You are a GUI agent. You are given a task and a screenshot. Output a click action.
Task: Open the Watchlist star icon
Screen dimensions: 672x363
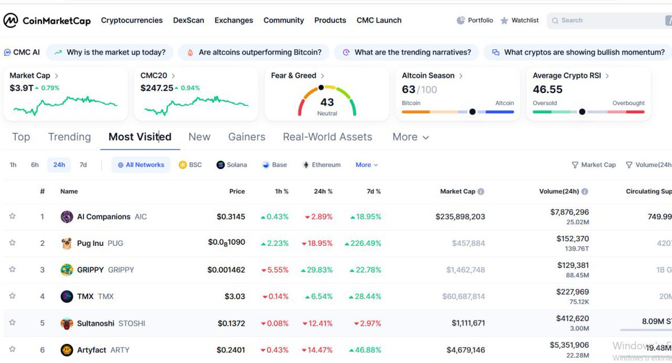504,20
